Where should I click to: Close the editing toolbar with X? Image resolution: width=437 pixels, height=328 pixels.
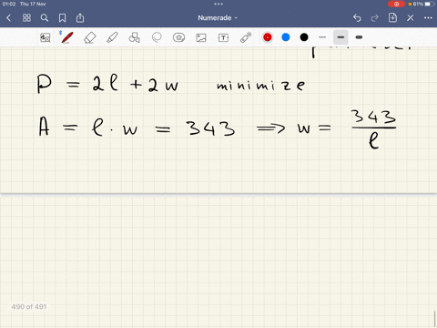click(411, 18)
